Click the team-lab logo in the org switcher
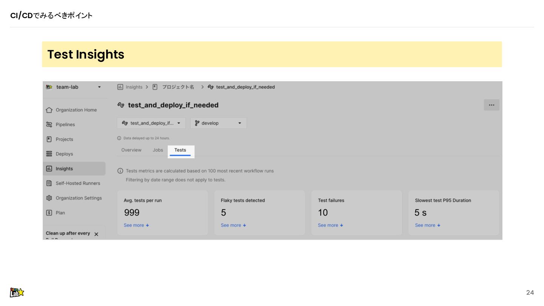This screenshot has width=544, height=306. (49, 87)
